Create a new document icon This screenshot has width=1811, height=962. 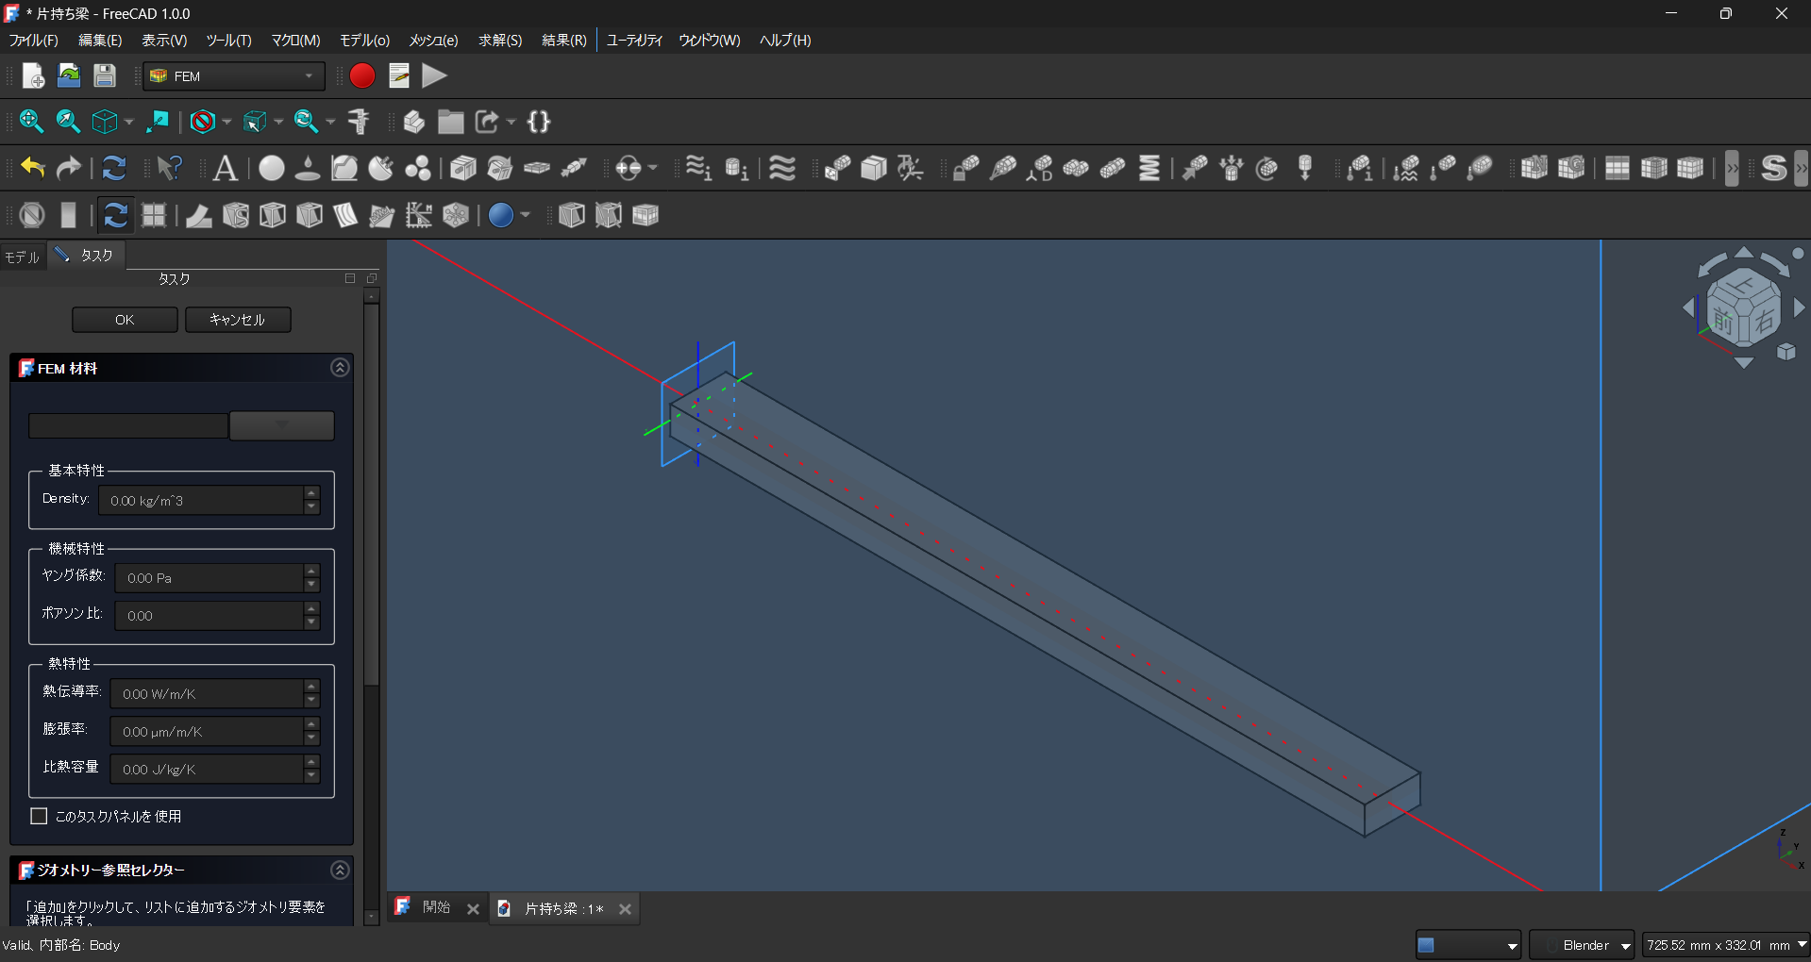[33, 75]
